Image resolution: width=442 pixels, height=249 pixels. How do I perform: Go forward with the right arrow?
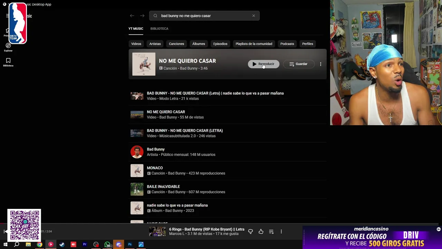click(142, 16)
